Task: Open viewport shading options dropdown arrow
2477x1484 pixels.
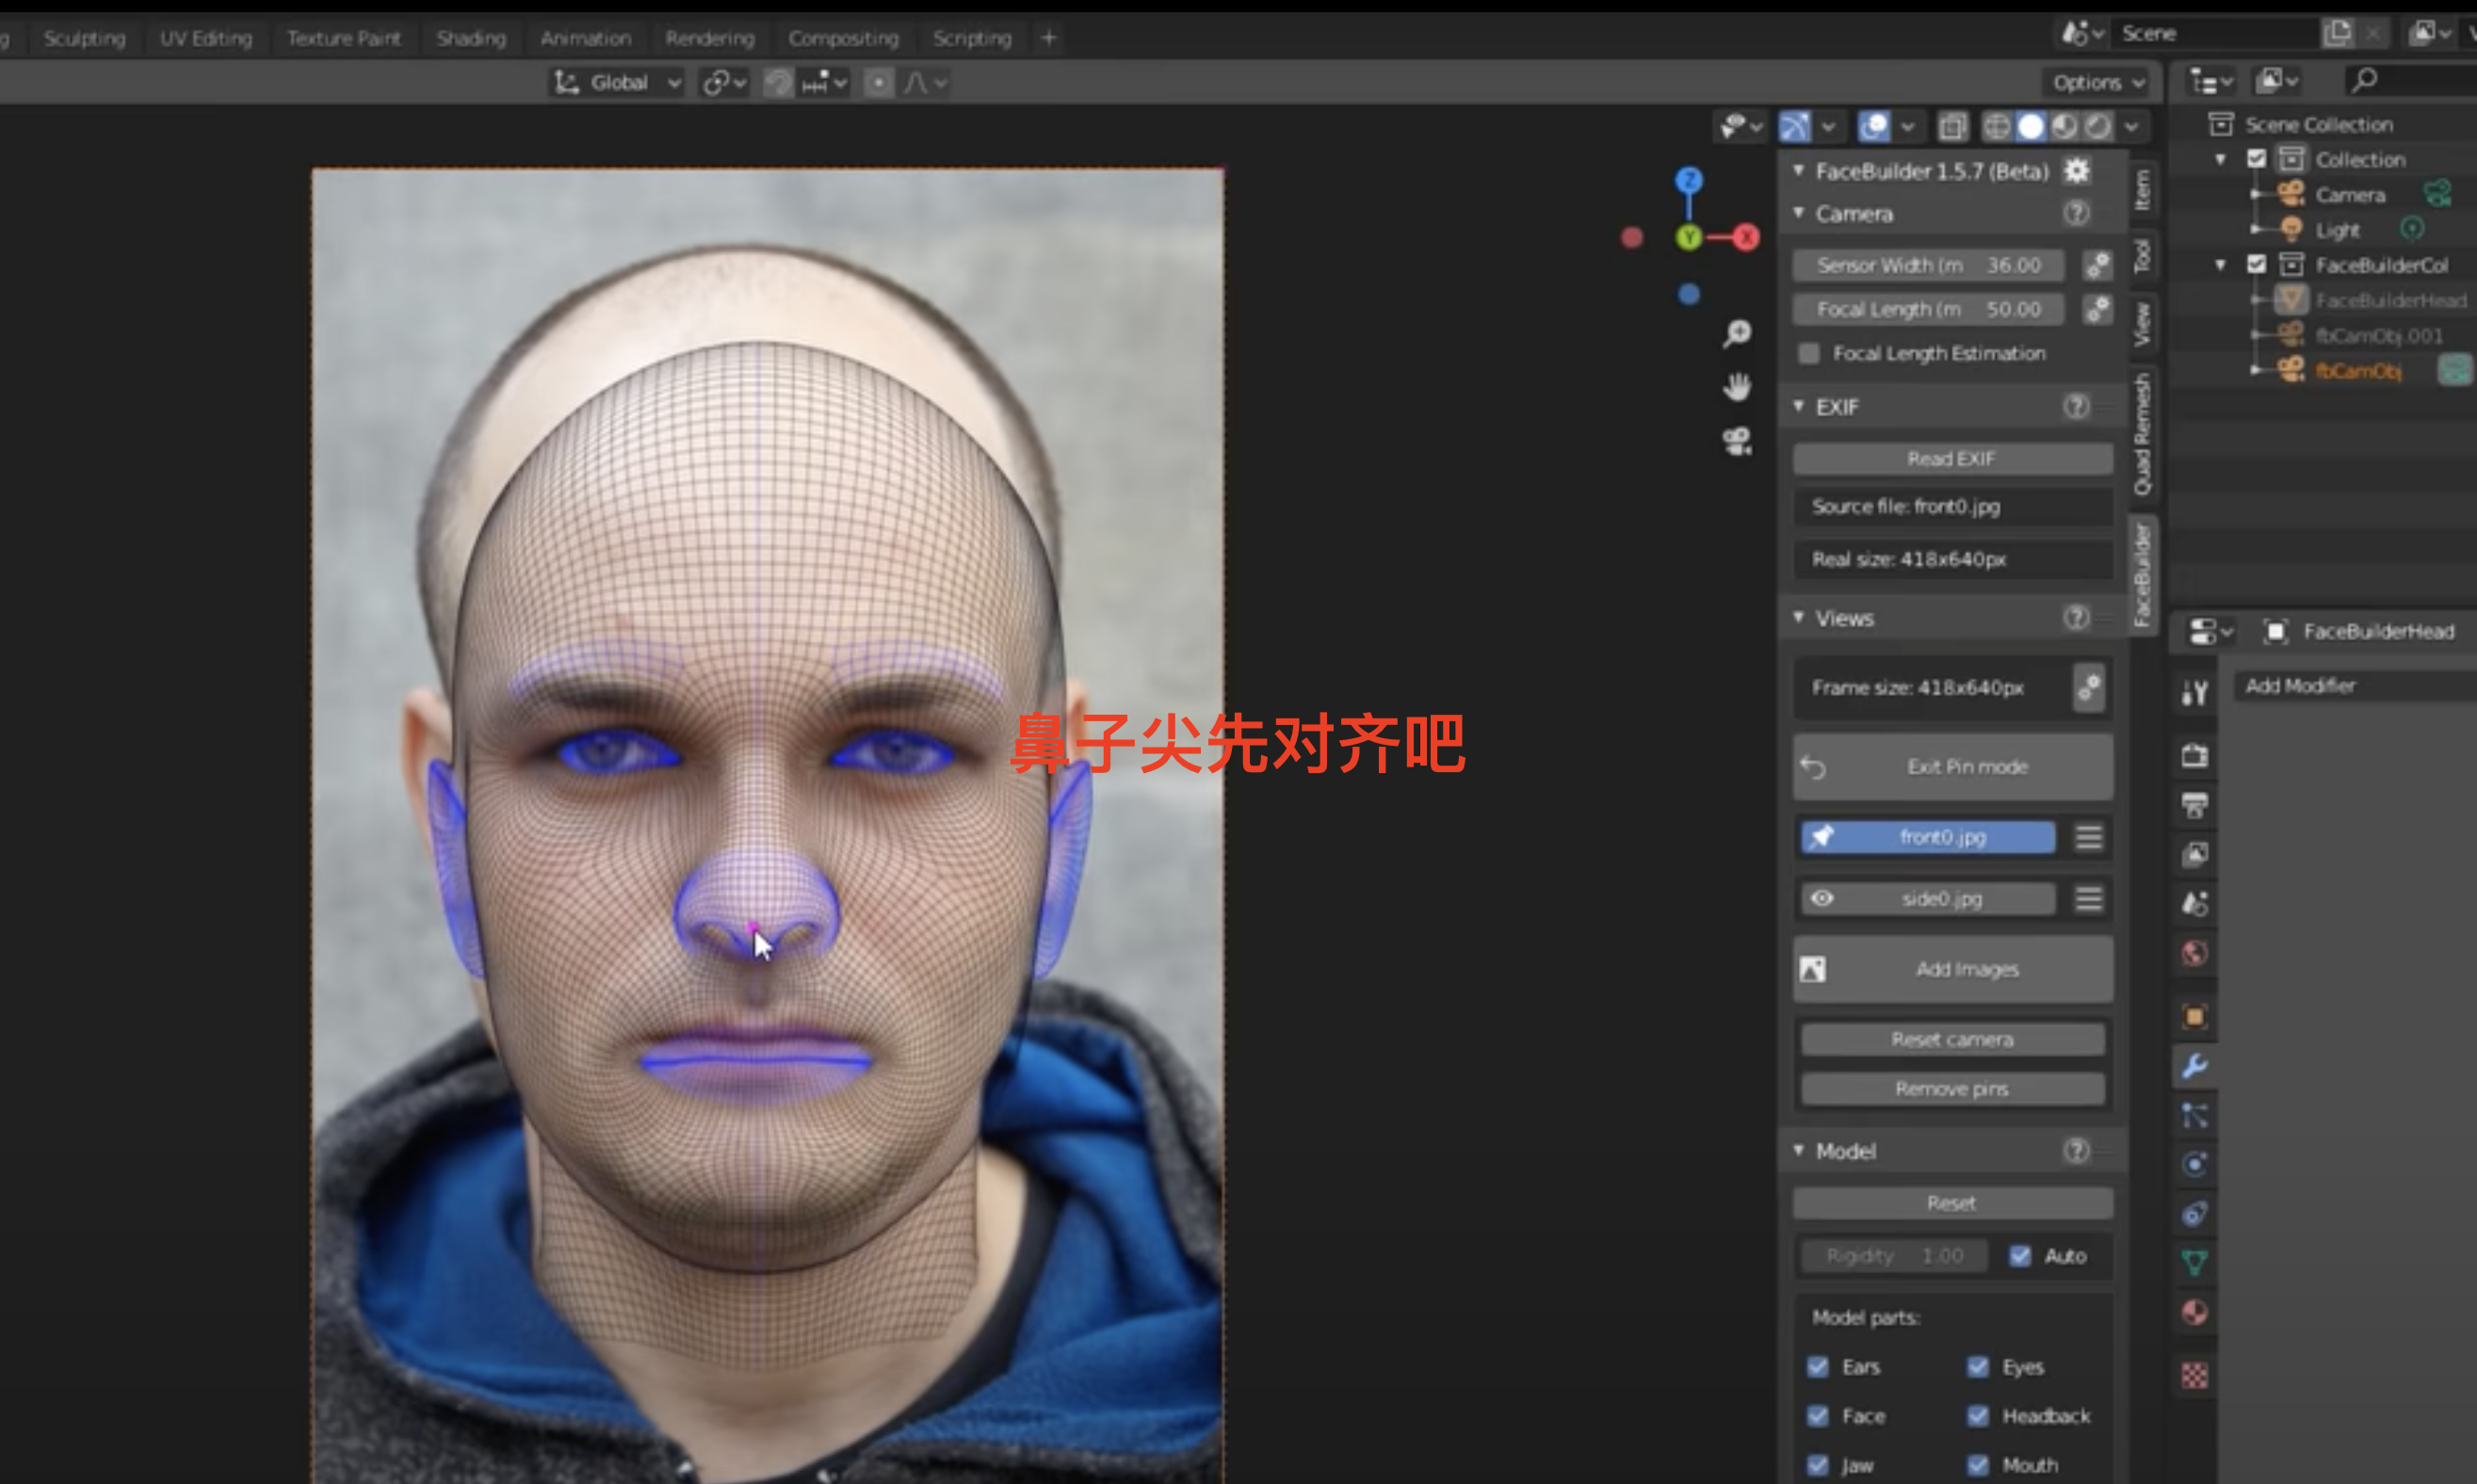Action: [2132, 127]
